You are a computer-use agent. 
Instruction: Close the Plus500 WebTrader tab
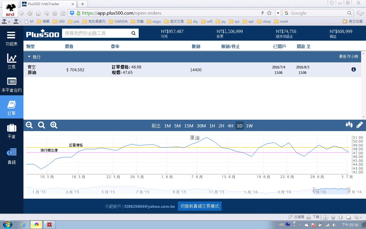coord(73,4)
